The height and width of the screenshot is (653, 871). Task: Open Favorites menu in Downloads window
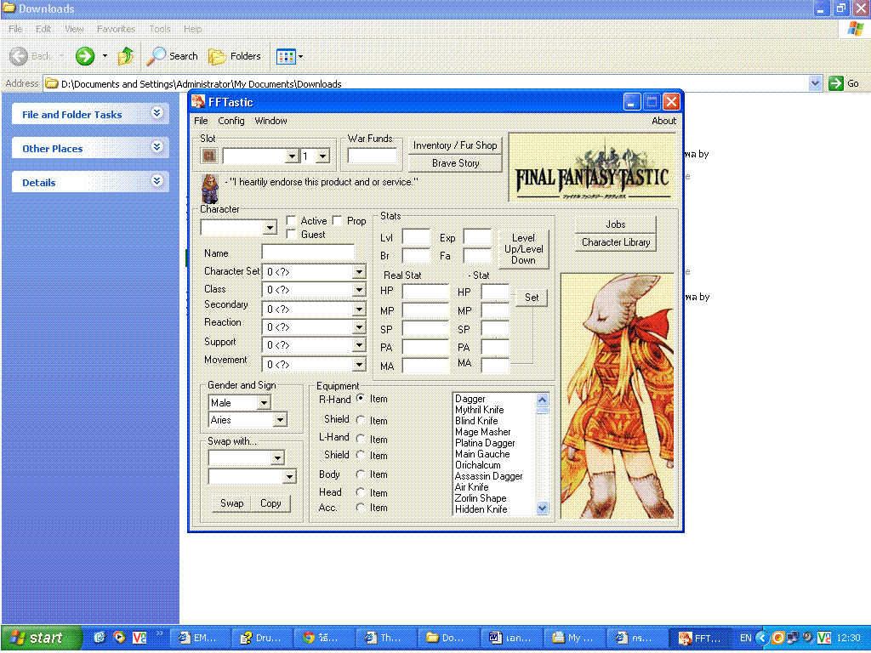click(x=116, y=29)
